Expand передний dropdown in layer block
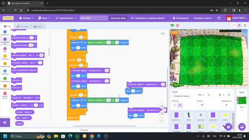The image size is (249, 140). (x=28, y=98)
